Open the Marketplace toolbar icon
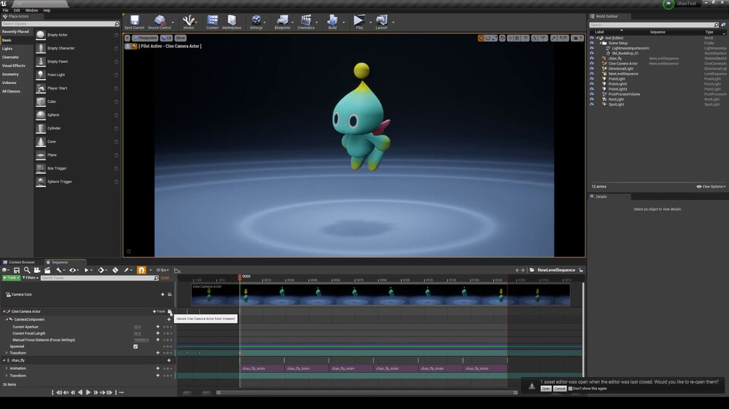The image size is (729, 409). click(x=231, y=20)
